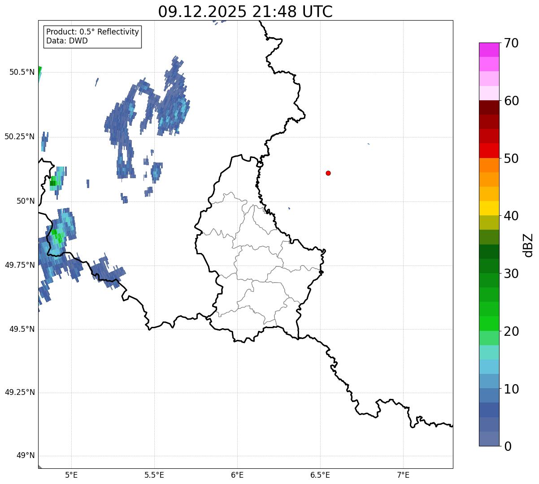
Task: Click the 50°N latitude label
Action: [x=26, y=201]
